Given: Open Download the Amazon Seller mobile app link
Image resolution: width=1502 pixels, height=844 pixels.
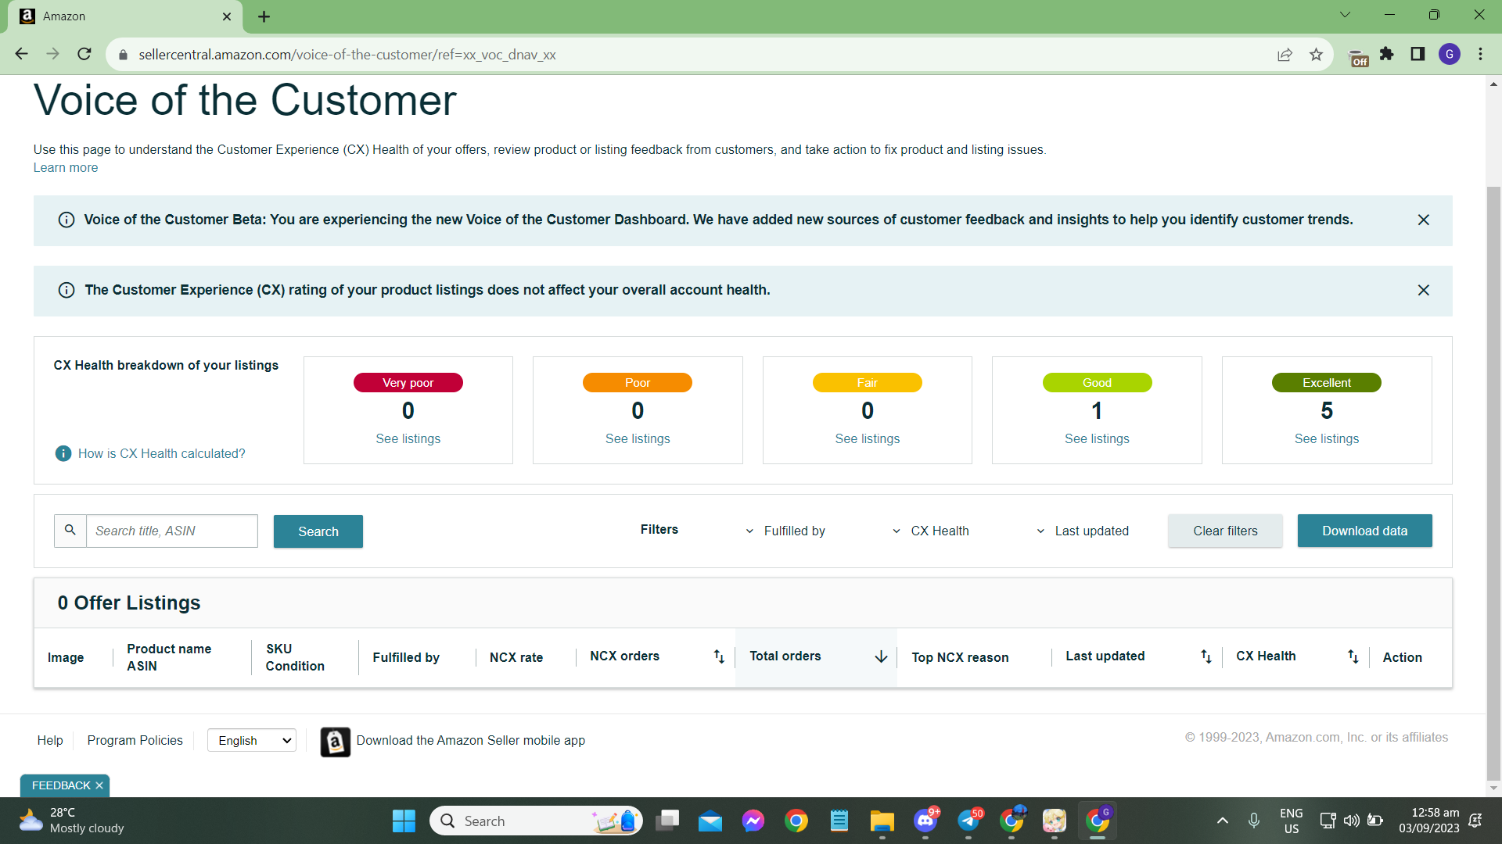Looking at the screenshot, I should [x=471, y=740].
